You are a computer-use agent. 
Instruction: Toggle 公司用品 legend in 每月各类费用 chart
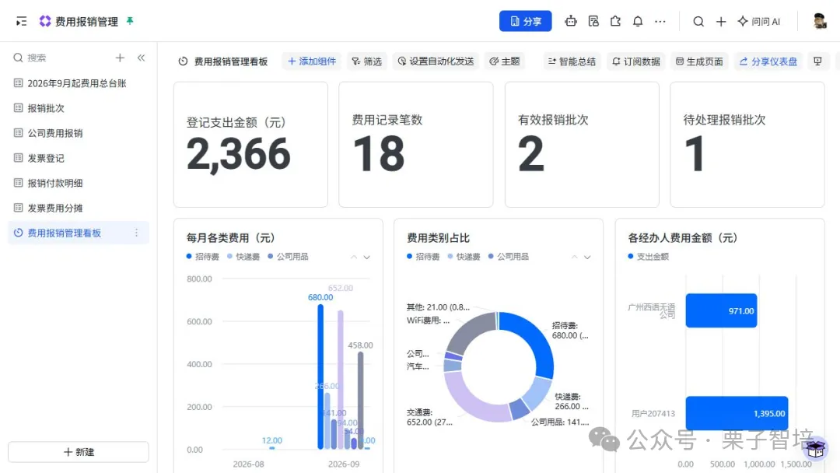point(288,257)
